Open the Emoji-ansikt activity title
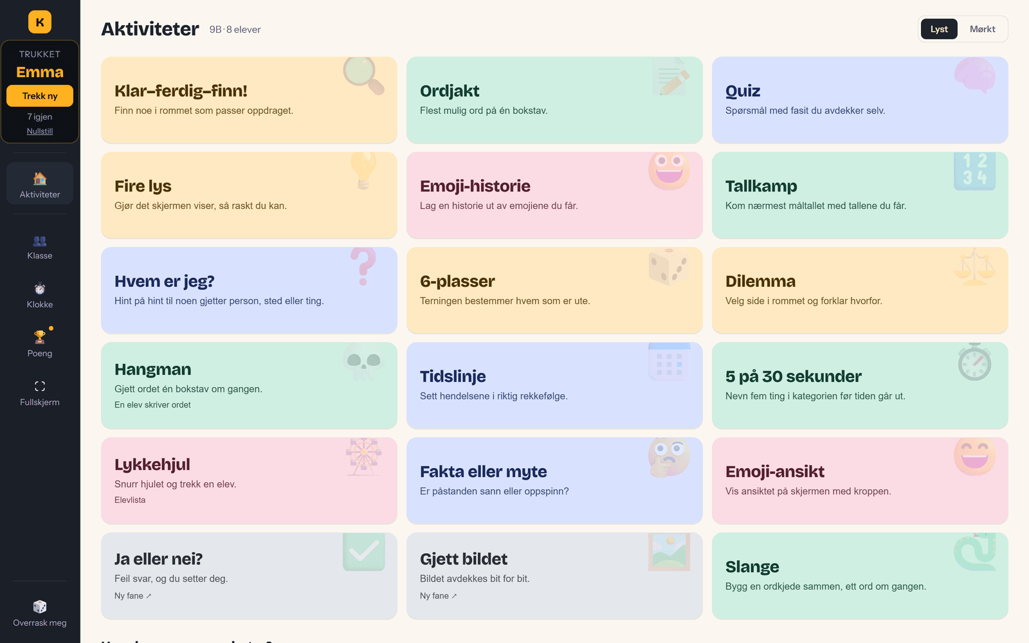Viewport: 1029px width, 643px height. tap(775, 471)
